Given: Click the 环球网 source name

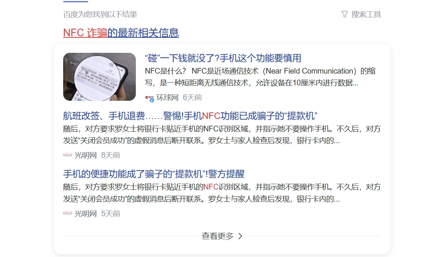Looking at the screenshot, I should coord(167,98).
